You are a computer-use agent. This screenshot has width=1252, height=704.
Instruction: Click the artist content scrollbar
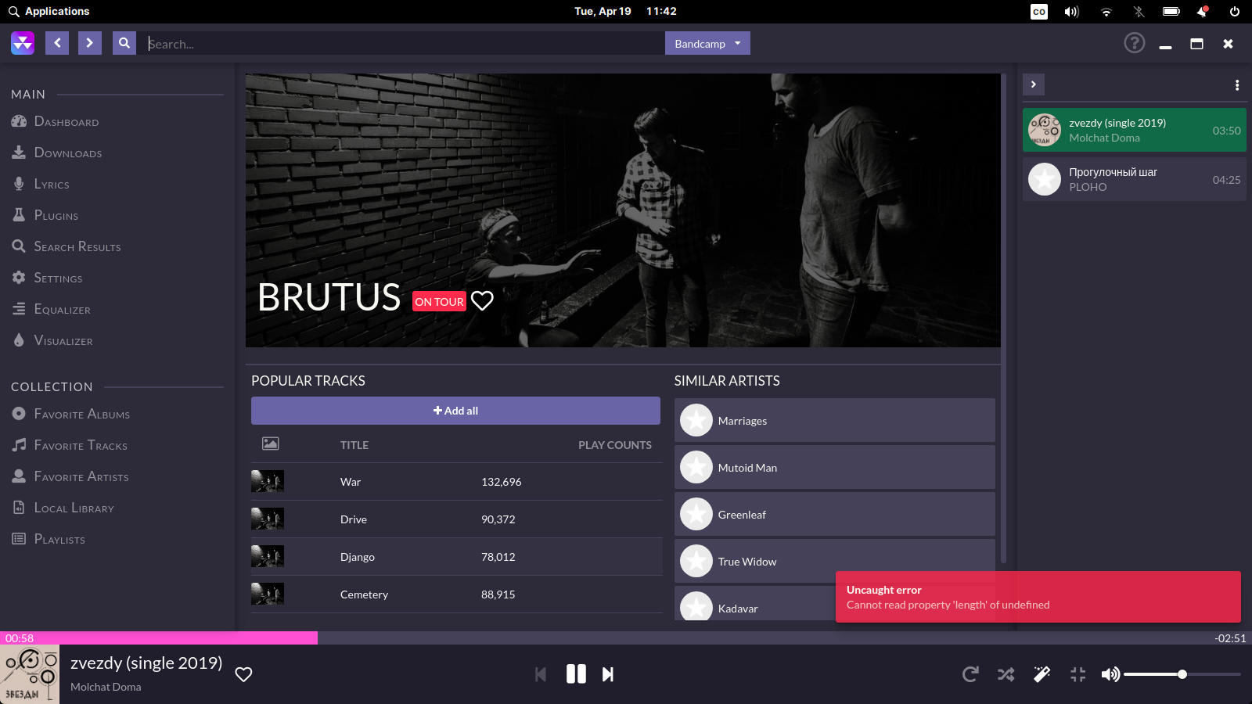[x=1004, y=319]
